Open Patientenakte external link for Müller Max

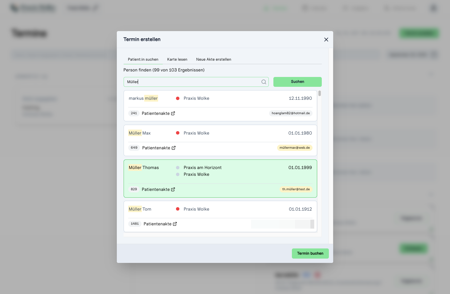click(x=174, y=148)
